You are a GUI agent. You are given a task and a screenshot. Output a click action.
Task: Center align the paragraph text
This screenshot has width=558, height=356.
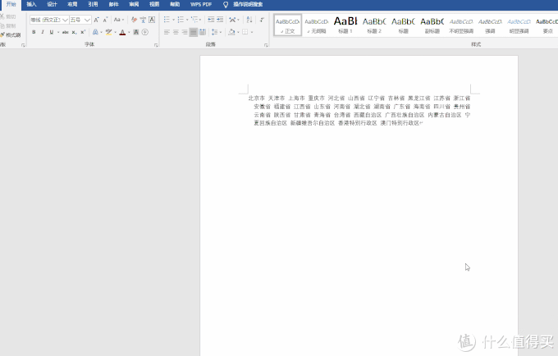[x=176, y=32]
